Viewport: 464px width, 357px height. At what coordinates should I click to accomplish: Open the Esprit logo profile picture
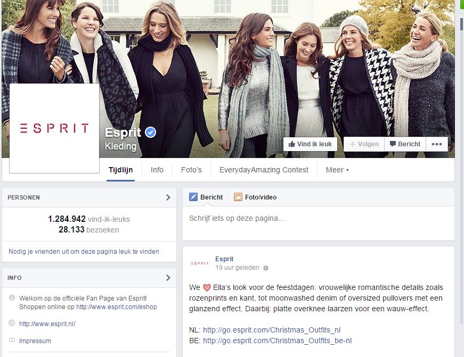pyautogui.click(x=54, y=128)
